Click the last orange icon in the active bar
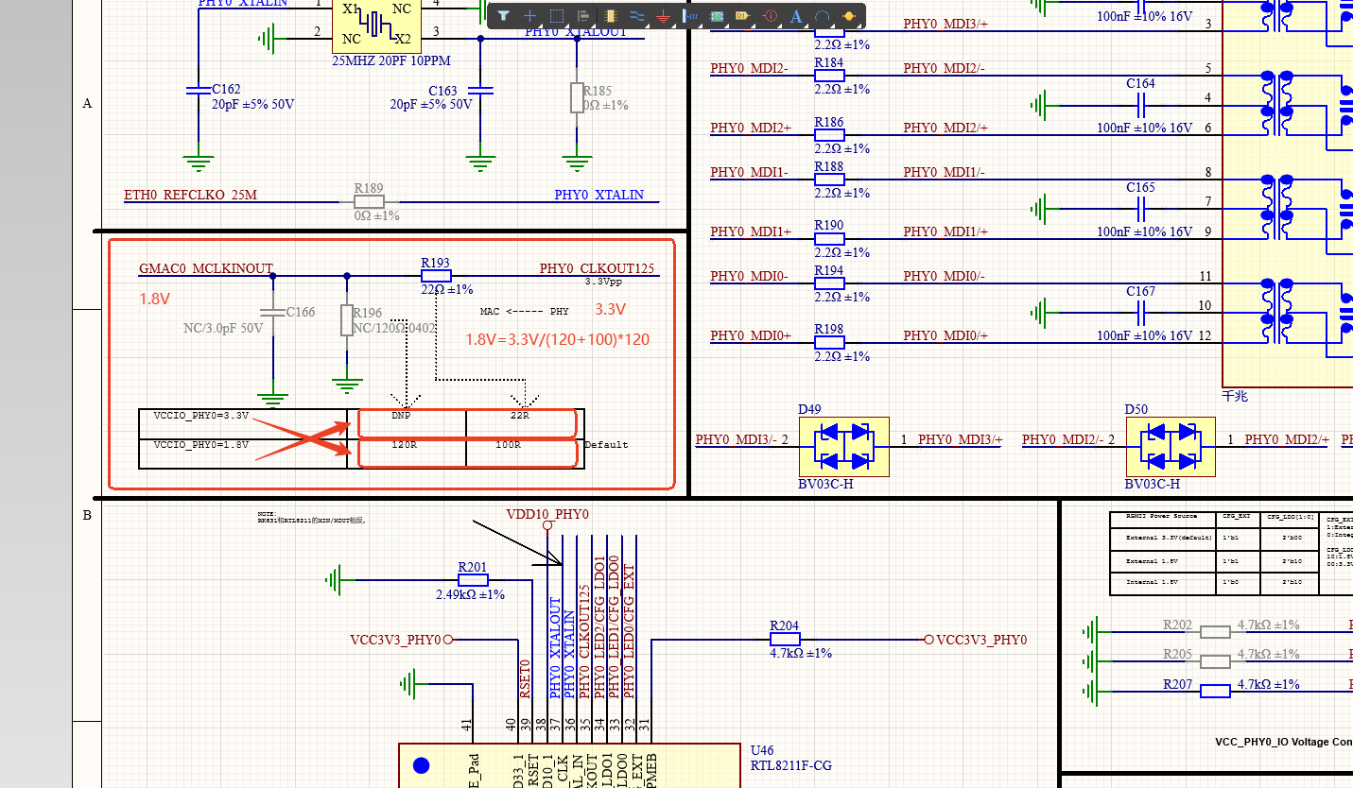Screen dimensions: 1353x788 849,16
